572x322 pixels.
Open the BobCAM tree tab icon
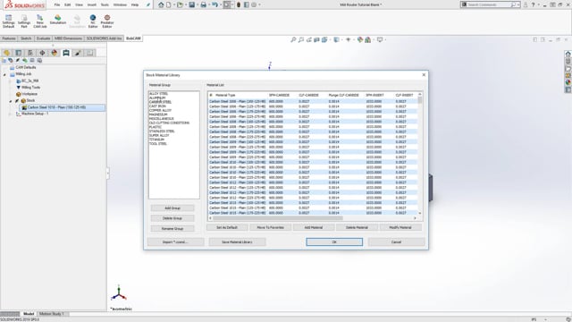[x=66, y=53]
